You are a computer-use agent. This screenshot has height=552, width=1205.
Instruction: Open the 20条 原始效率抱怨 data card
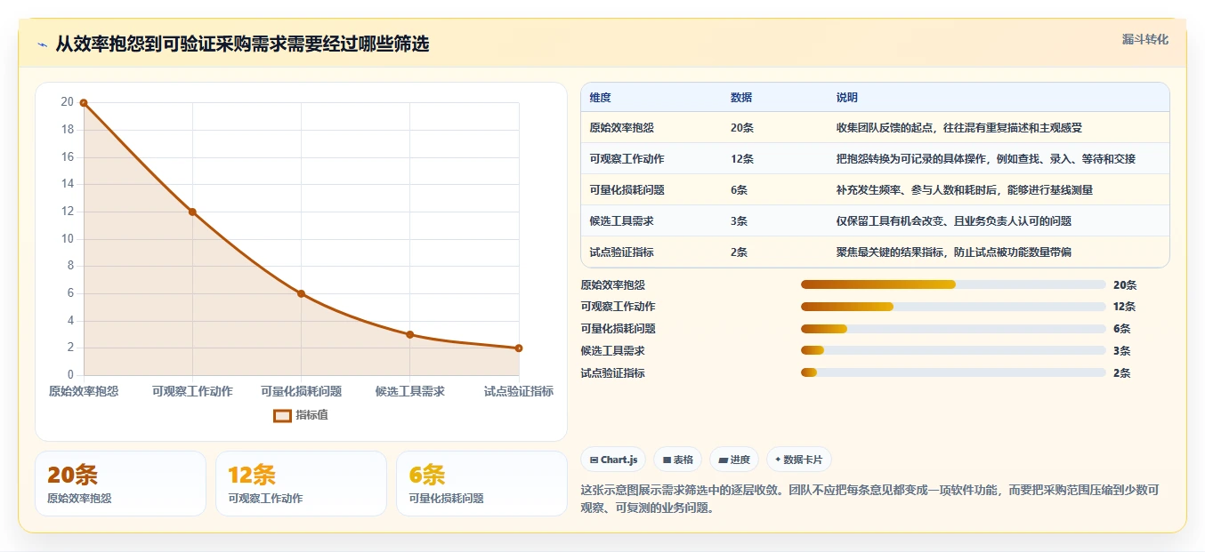tap(120, 484)
